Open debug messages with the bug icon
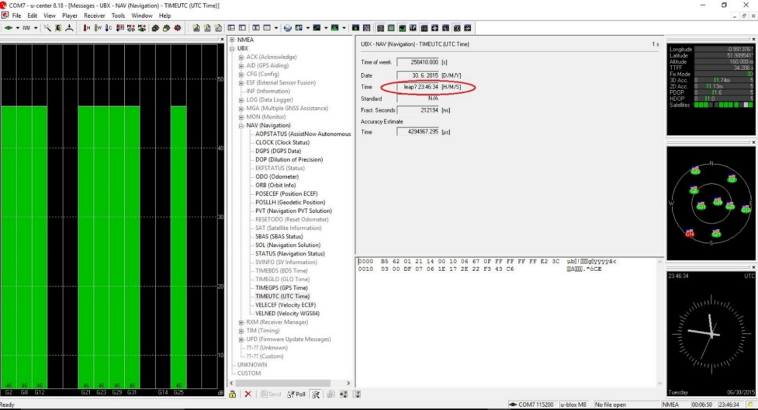 [58, 28]
